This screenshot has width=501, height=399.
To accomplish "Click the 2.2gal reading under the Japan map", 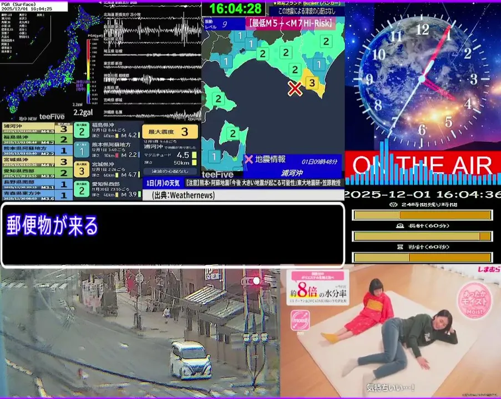I will pos(83,112).
